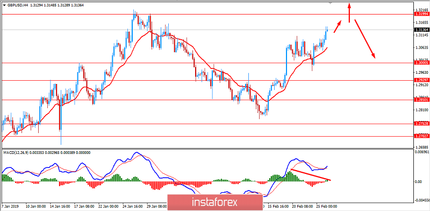Click the 22 Jan 00:00 time label
The height and width of the screenshot is (211, 430).
[x=108, y=206]
